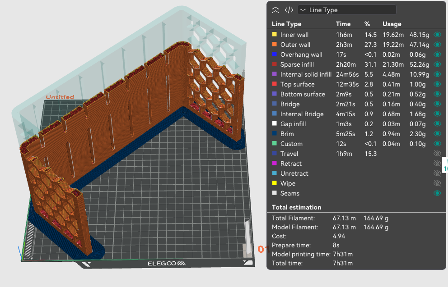Click the Line Type column header

click(286, 24)
